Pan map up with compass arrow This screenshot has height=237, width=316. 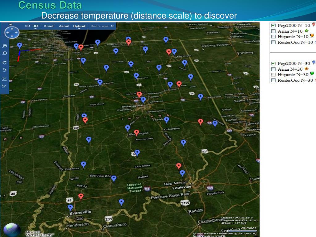[12, 28]
